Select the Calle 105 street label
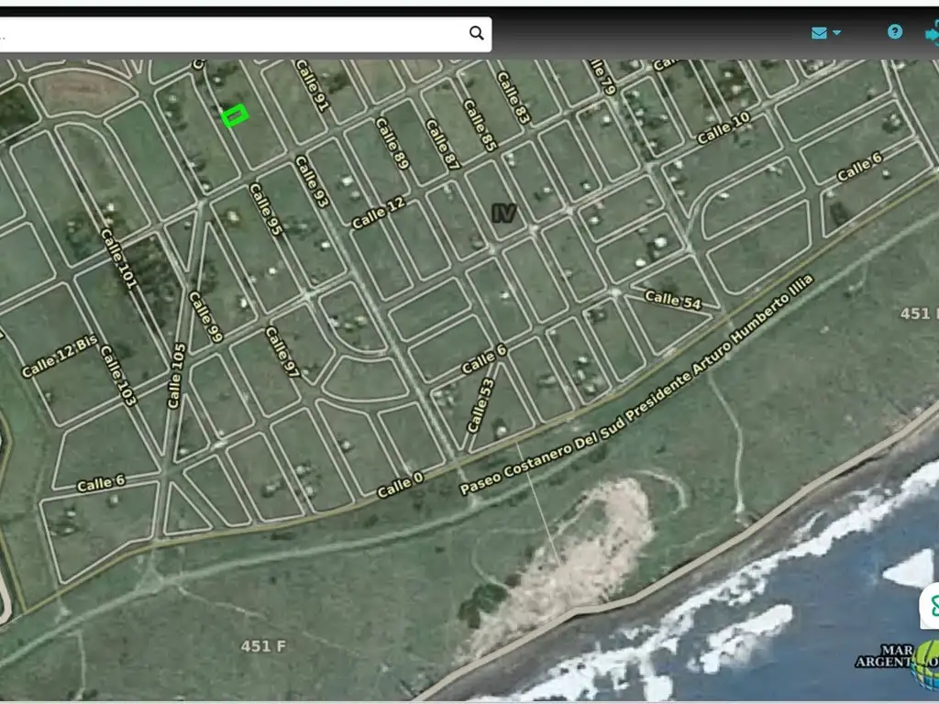This screenshot has width=939, height=704. point(175,376)
